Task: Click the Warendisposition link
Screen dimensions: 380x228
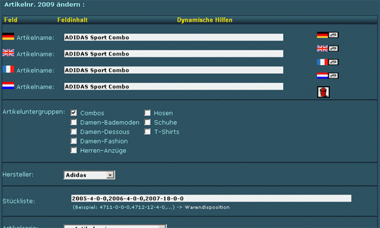Action: pos(207,207)
